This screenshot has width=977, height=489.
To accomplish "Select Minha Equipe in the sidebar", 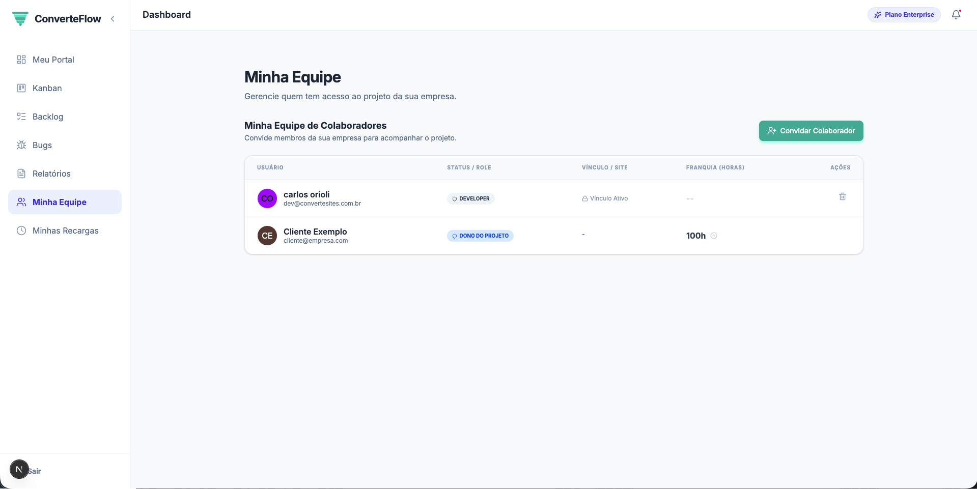I will pos(59,202).
